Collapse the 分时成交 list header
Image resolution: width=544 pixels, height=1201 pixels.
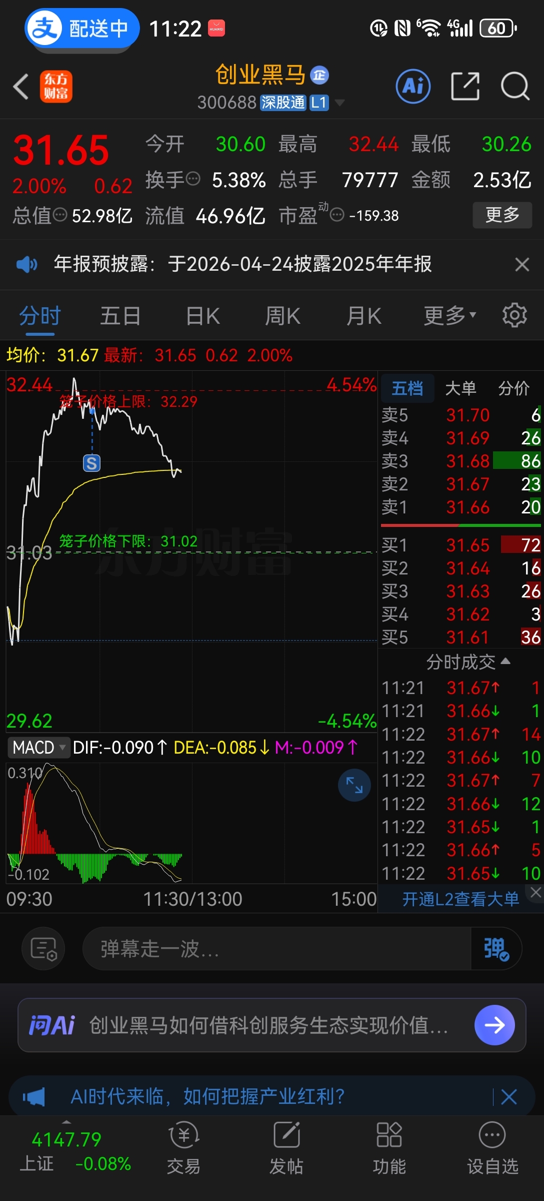tap(468, 662)
